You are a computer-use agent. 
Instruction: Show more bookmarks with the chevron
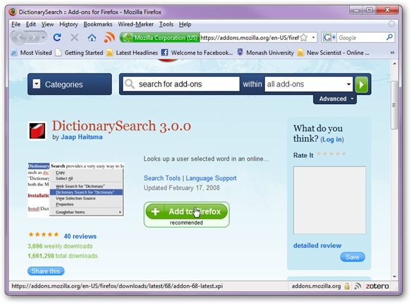[x=392, y=52]
